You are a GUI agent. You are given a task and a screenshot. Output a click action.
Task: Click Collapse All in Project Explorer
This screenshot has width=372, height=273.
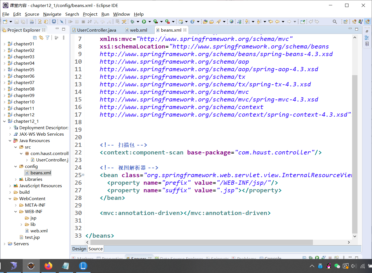tap(35, 38)
